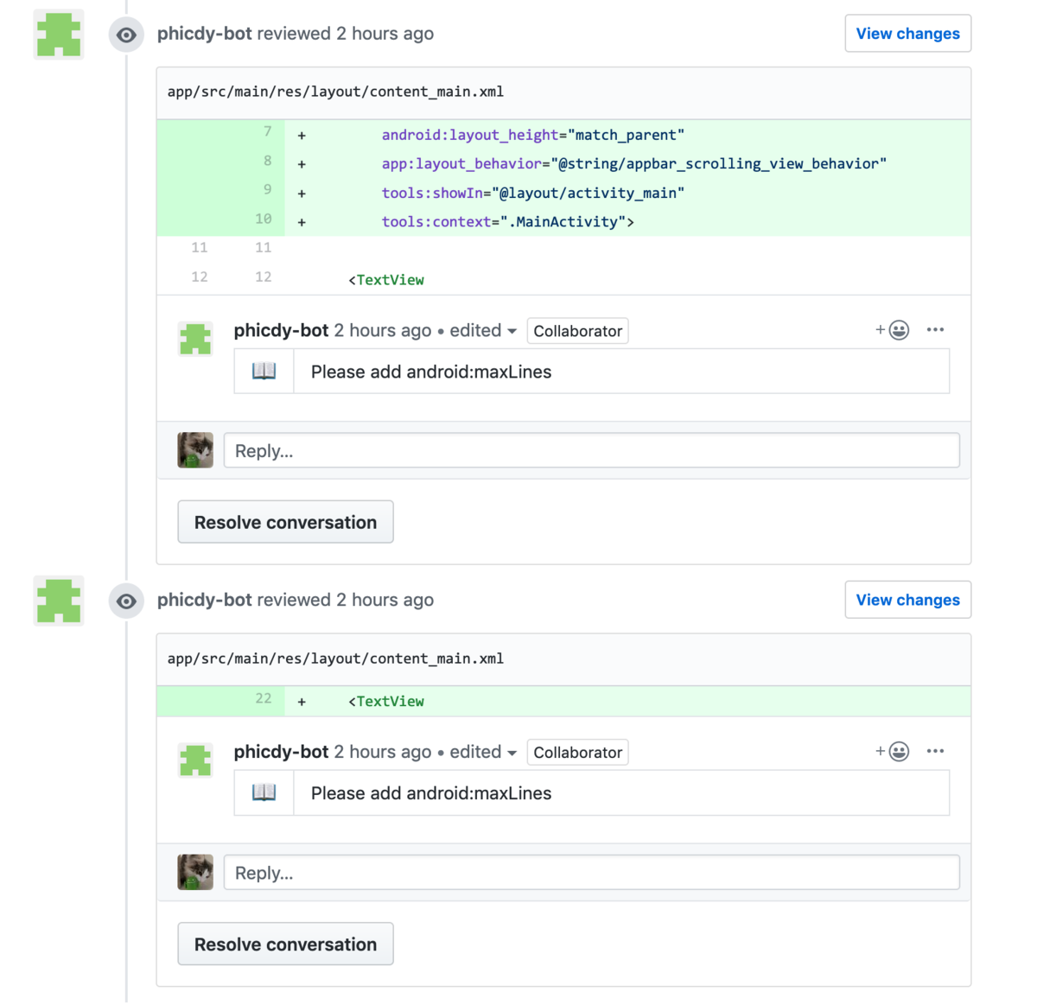The image size is (1037, 1005).
Task: Click the eye icon on the first review
Action: (126, 34)
